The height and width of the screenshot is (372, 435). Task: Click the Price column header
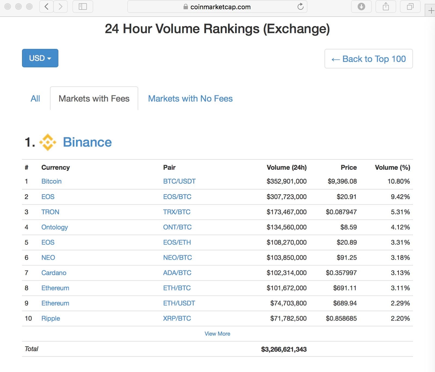349,168
